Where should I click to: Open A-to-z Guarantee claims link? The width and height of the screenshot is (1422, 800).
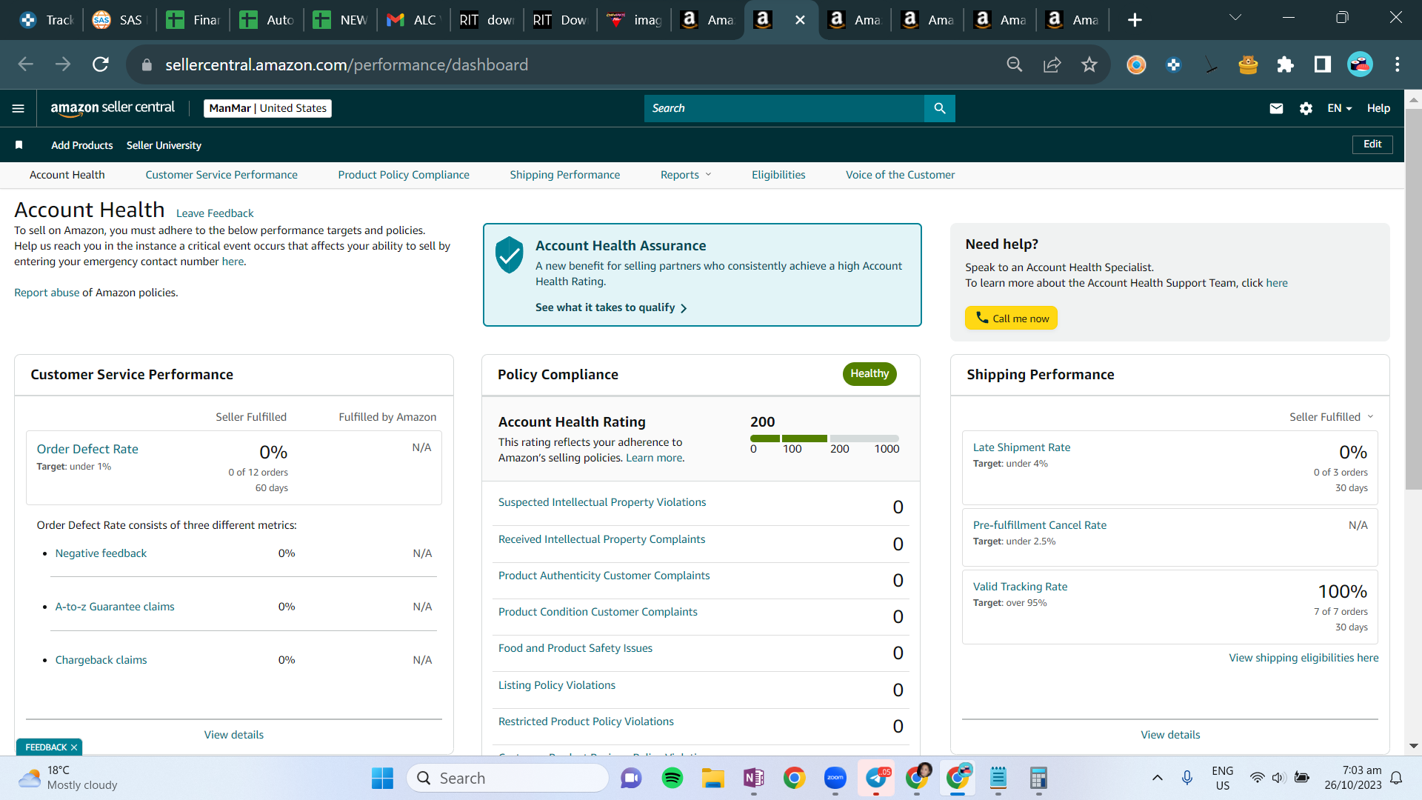pyautogui.click(x=115, y=607)
